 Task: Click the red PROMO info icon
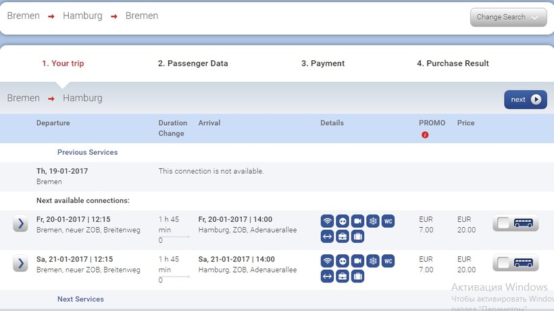click(425, 135)
